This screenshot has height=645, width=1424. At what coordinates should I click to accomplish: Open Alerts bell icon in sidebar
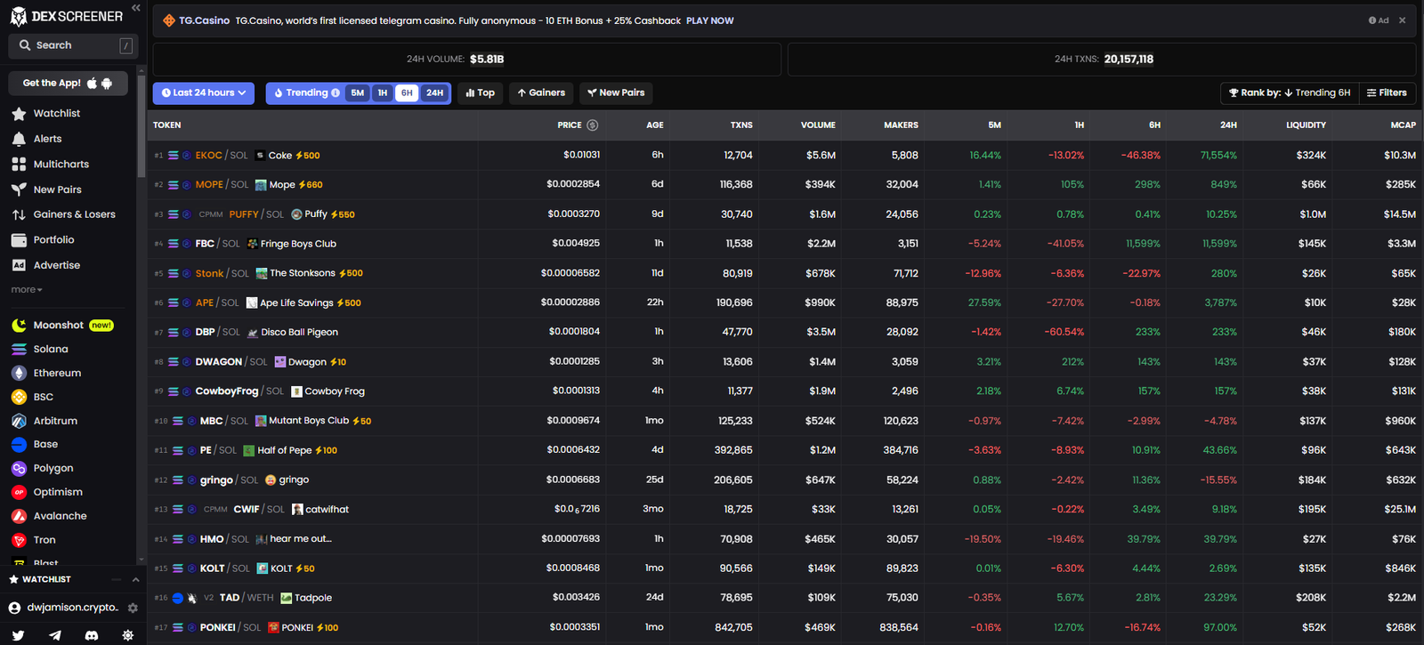[x=19, y=139]
